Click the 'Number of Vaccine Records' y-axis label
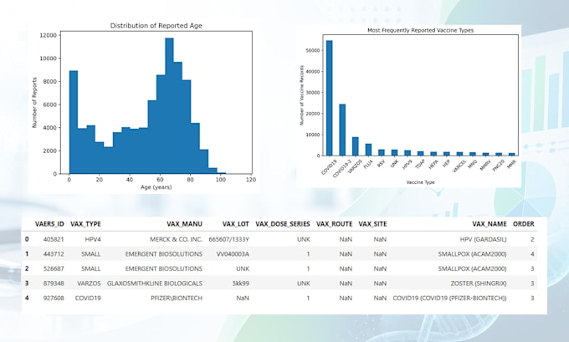This screenshot has height=342, width=569. pyautogui.click(x=301, y=95)
